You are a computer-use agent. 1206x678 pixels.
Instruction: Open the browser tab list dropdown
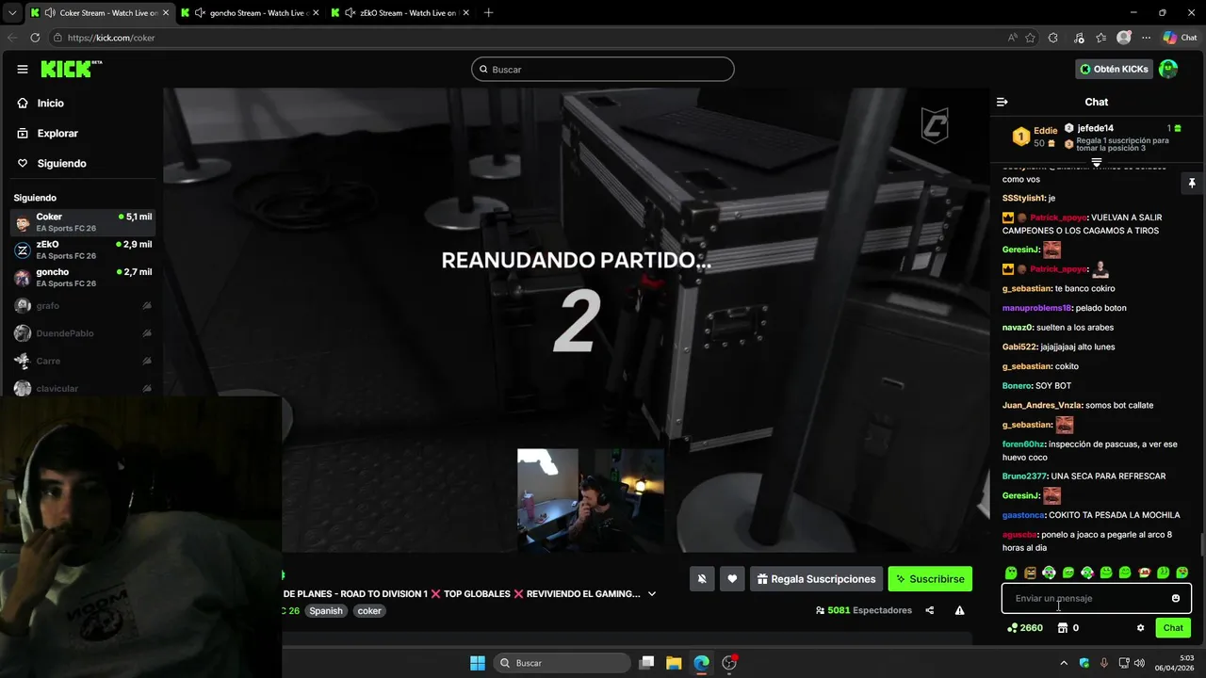[x=11, y=13]
